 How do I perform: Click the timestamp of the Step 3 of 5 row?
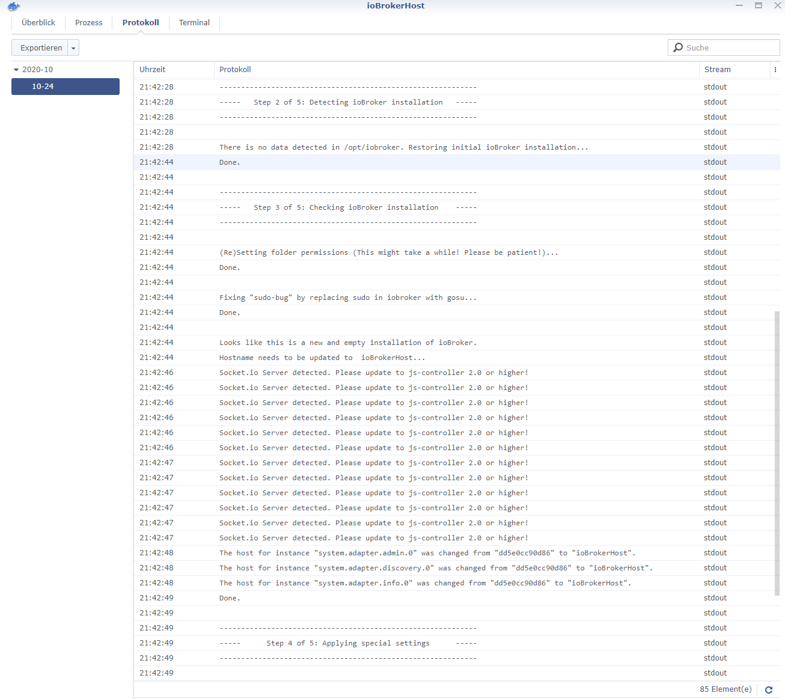156,207
